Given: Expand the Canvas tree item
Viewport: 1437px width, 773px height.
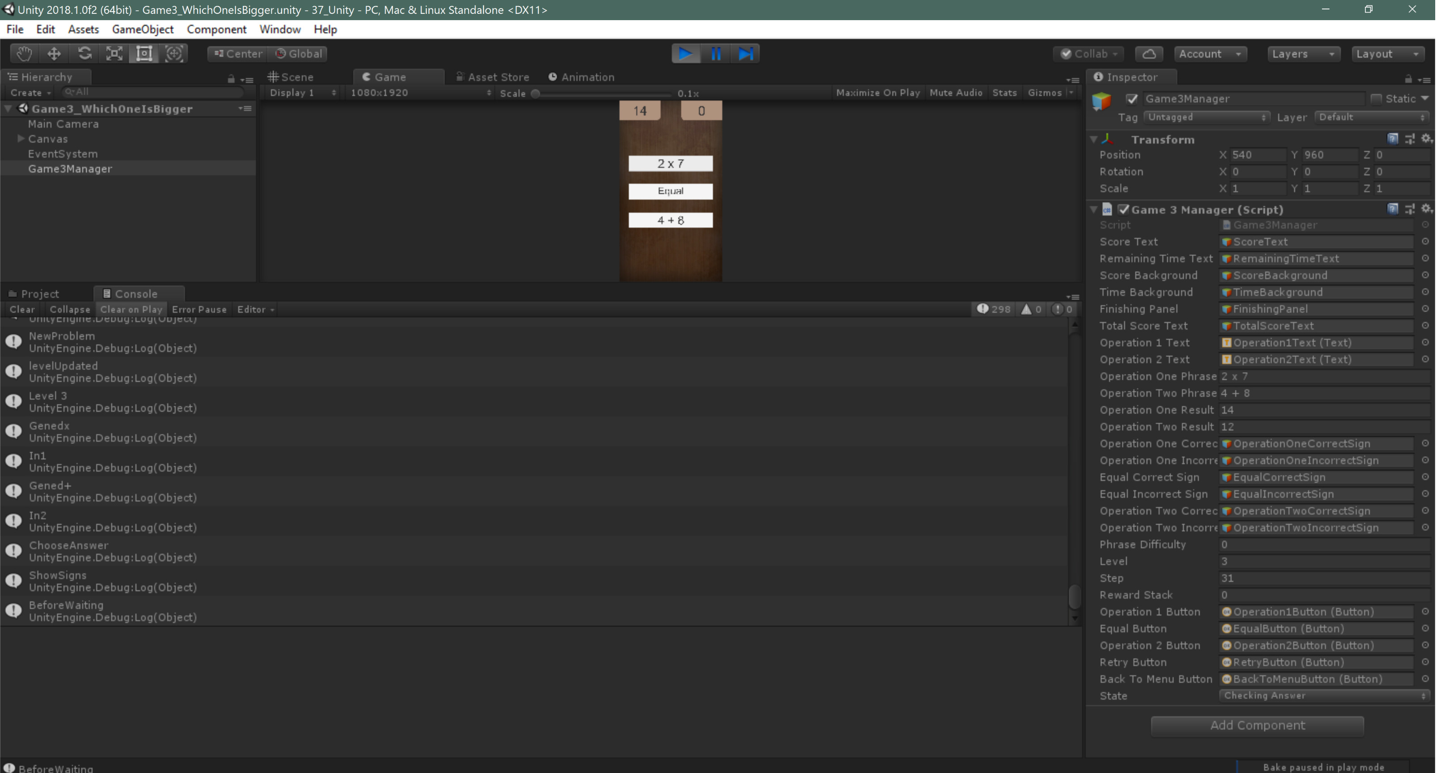Looking at the screenshot, I should (x=21, y=138).
